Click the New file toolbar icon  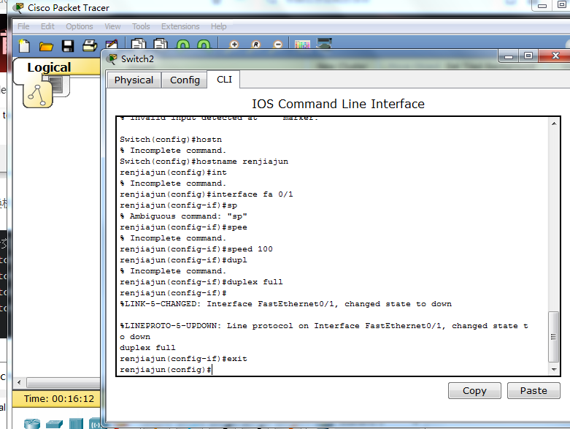click(24, 46)
